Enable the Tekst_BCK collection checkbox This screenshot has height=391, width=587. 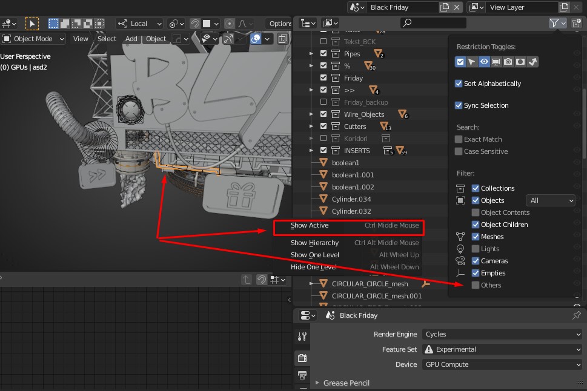pos(323,41)
